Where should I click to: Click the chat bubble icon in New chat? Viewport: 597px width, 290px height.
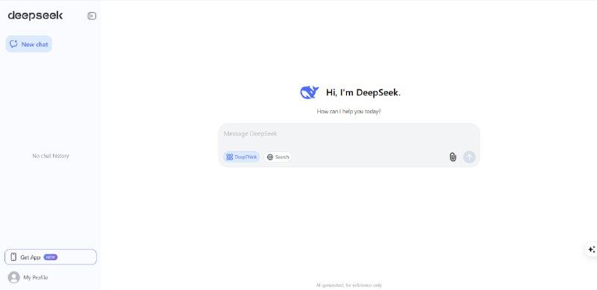13,44
